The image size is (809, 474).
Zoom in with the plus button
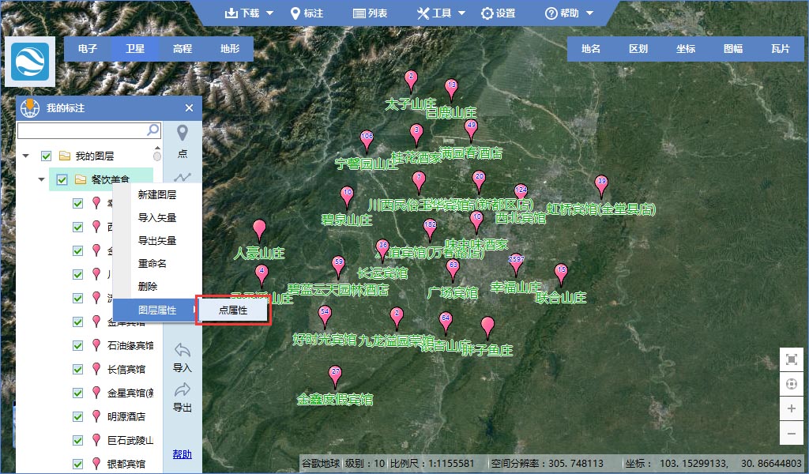tap(792, 408)
